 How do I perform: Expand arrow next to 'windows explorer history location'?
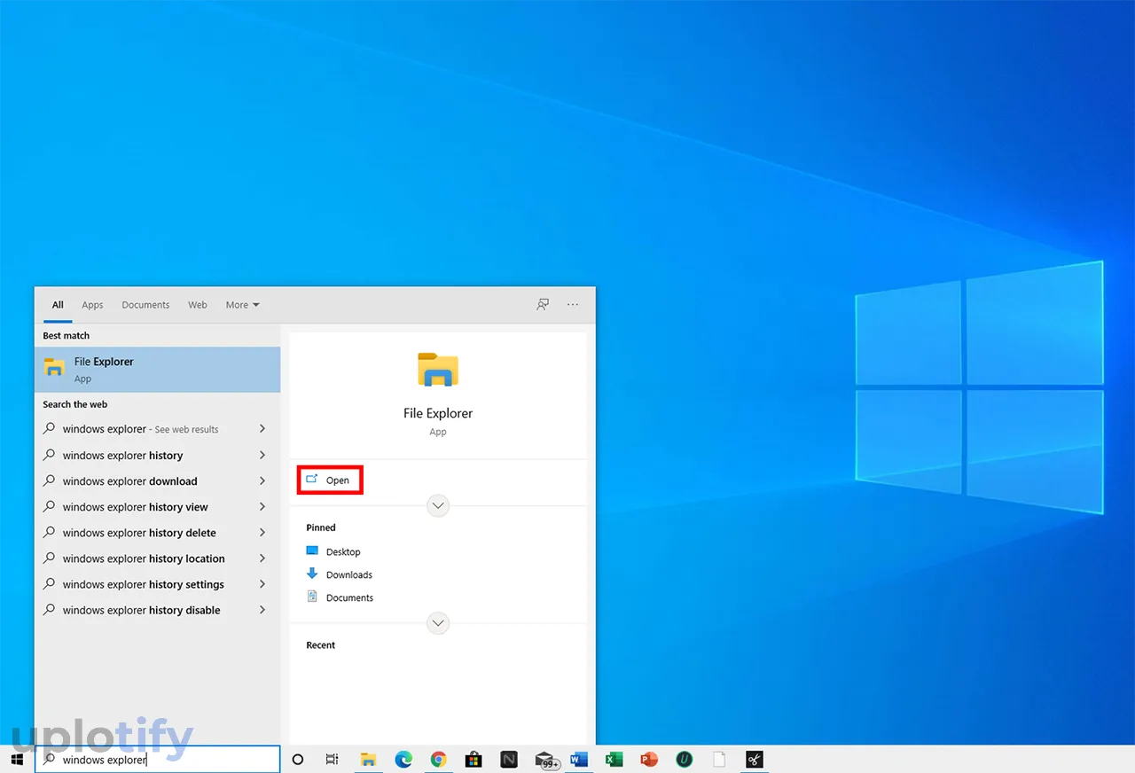[x=262, y=558]
